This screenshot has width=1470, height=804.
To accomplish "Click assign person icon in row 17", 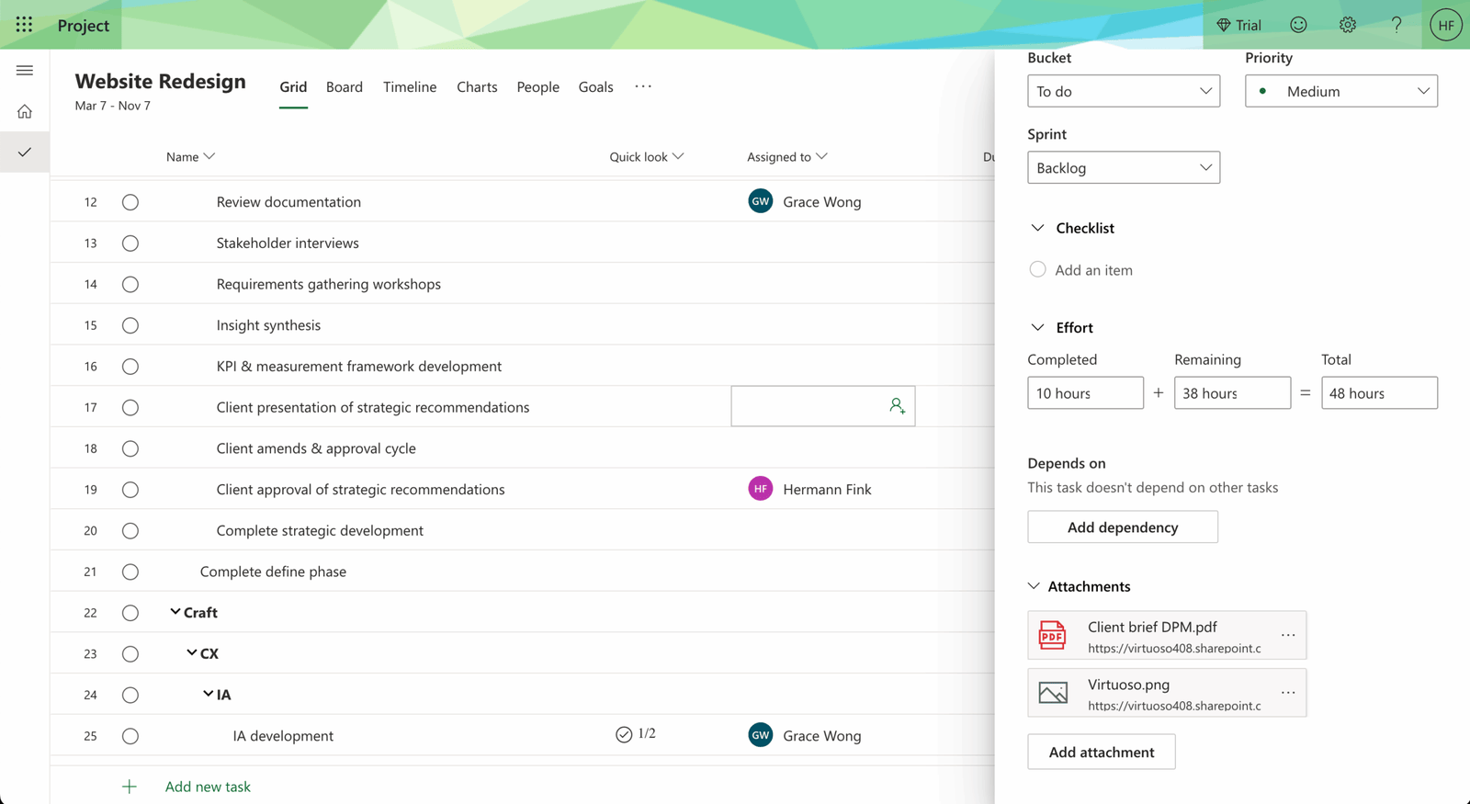I will (x=897, y=406).
